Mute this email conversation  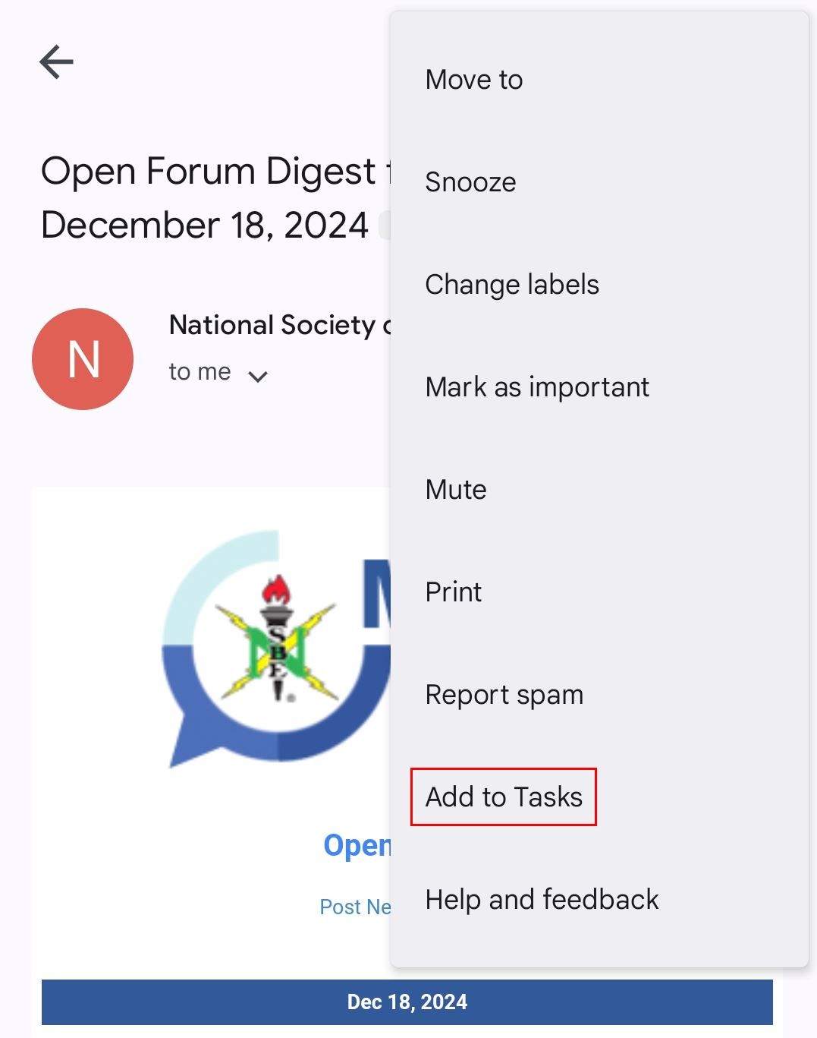(455, 489)
